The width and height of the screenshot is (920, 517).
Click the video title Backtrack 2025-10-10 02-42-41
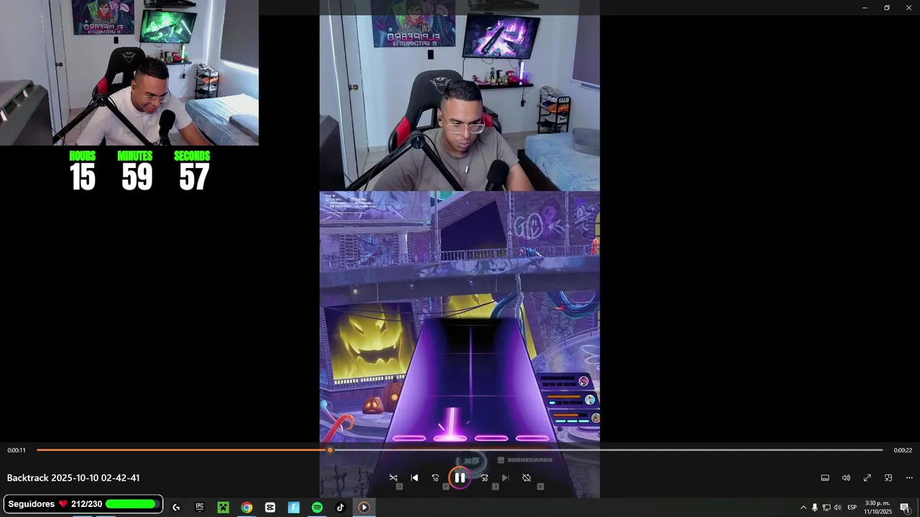tap(73, 478)
